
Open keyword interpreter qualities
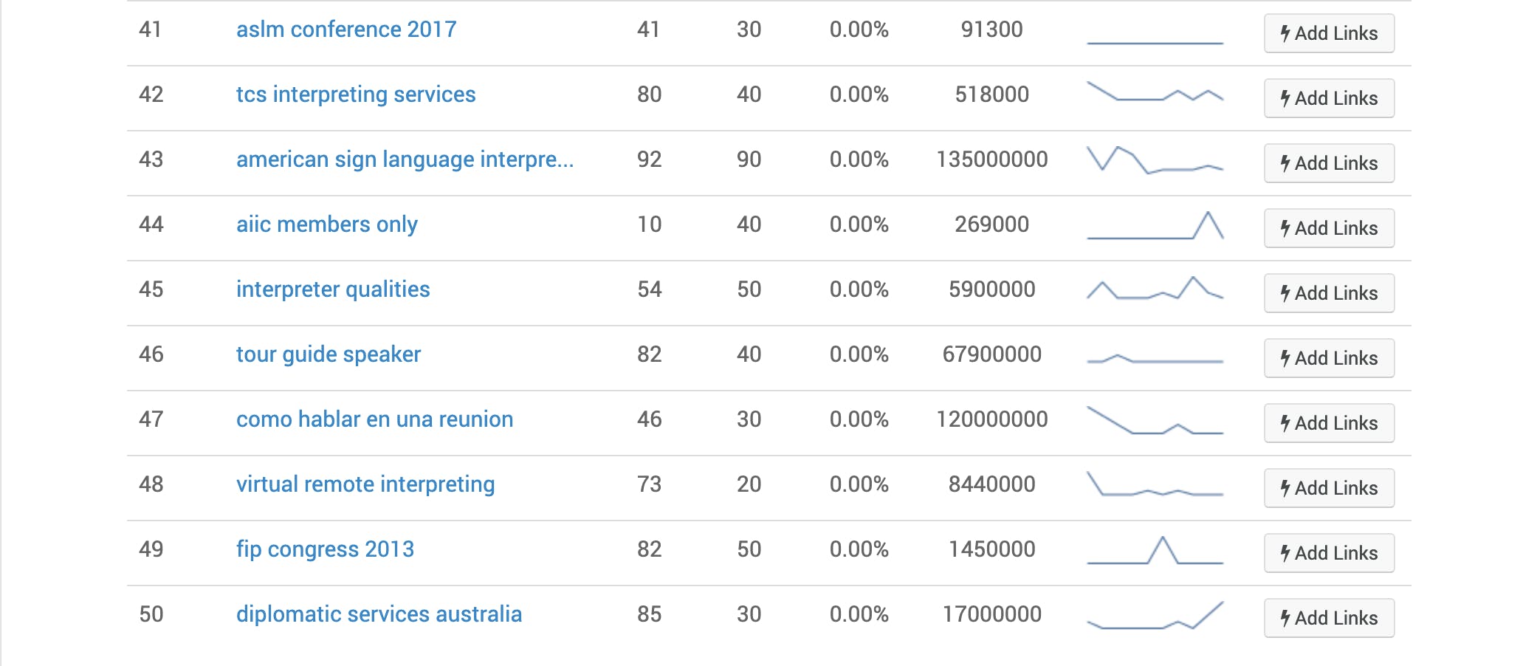(333, 289)
